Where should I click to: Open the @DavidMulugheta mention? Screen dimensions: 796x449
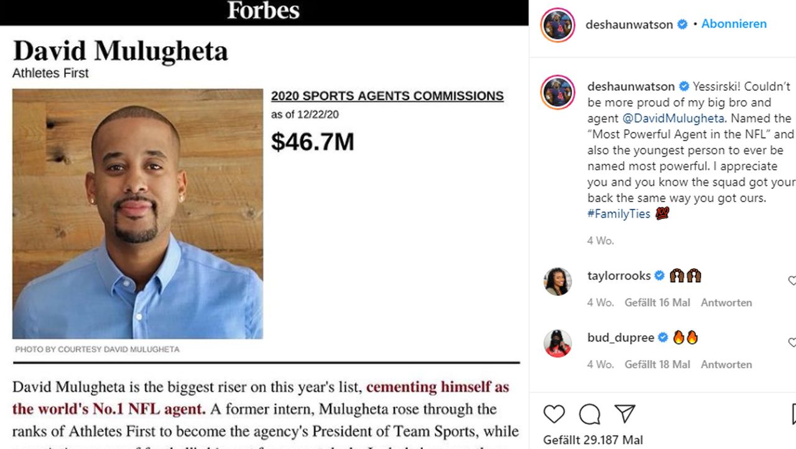point(673,118)
